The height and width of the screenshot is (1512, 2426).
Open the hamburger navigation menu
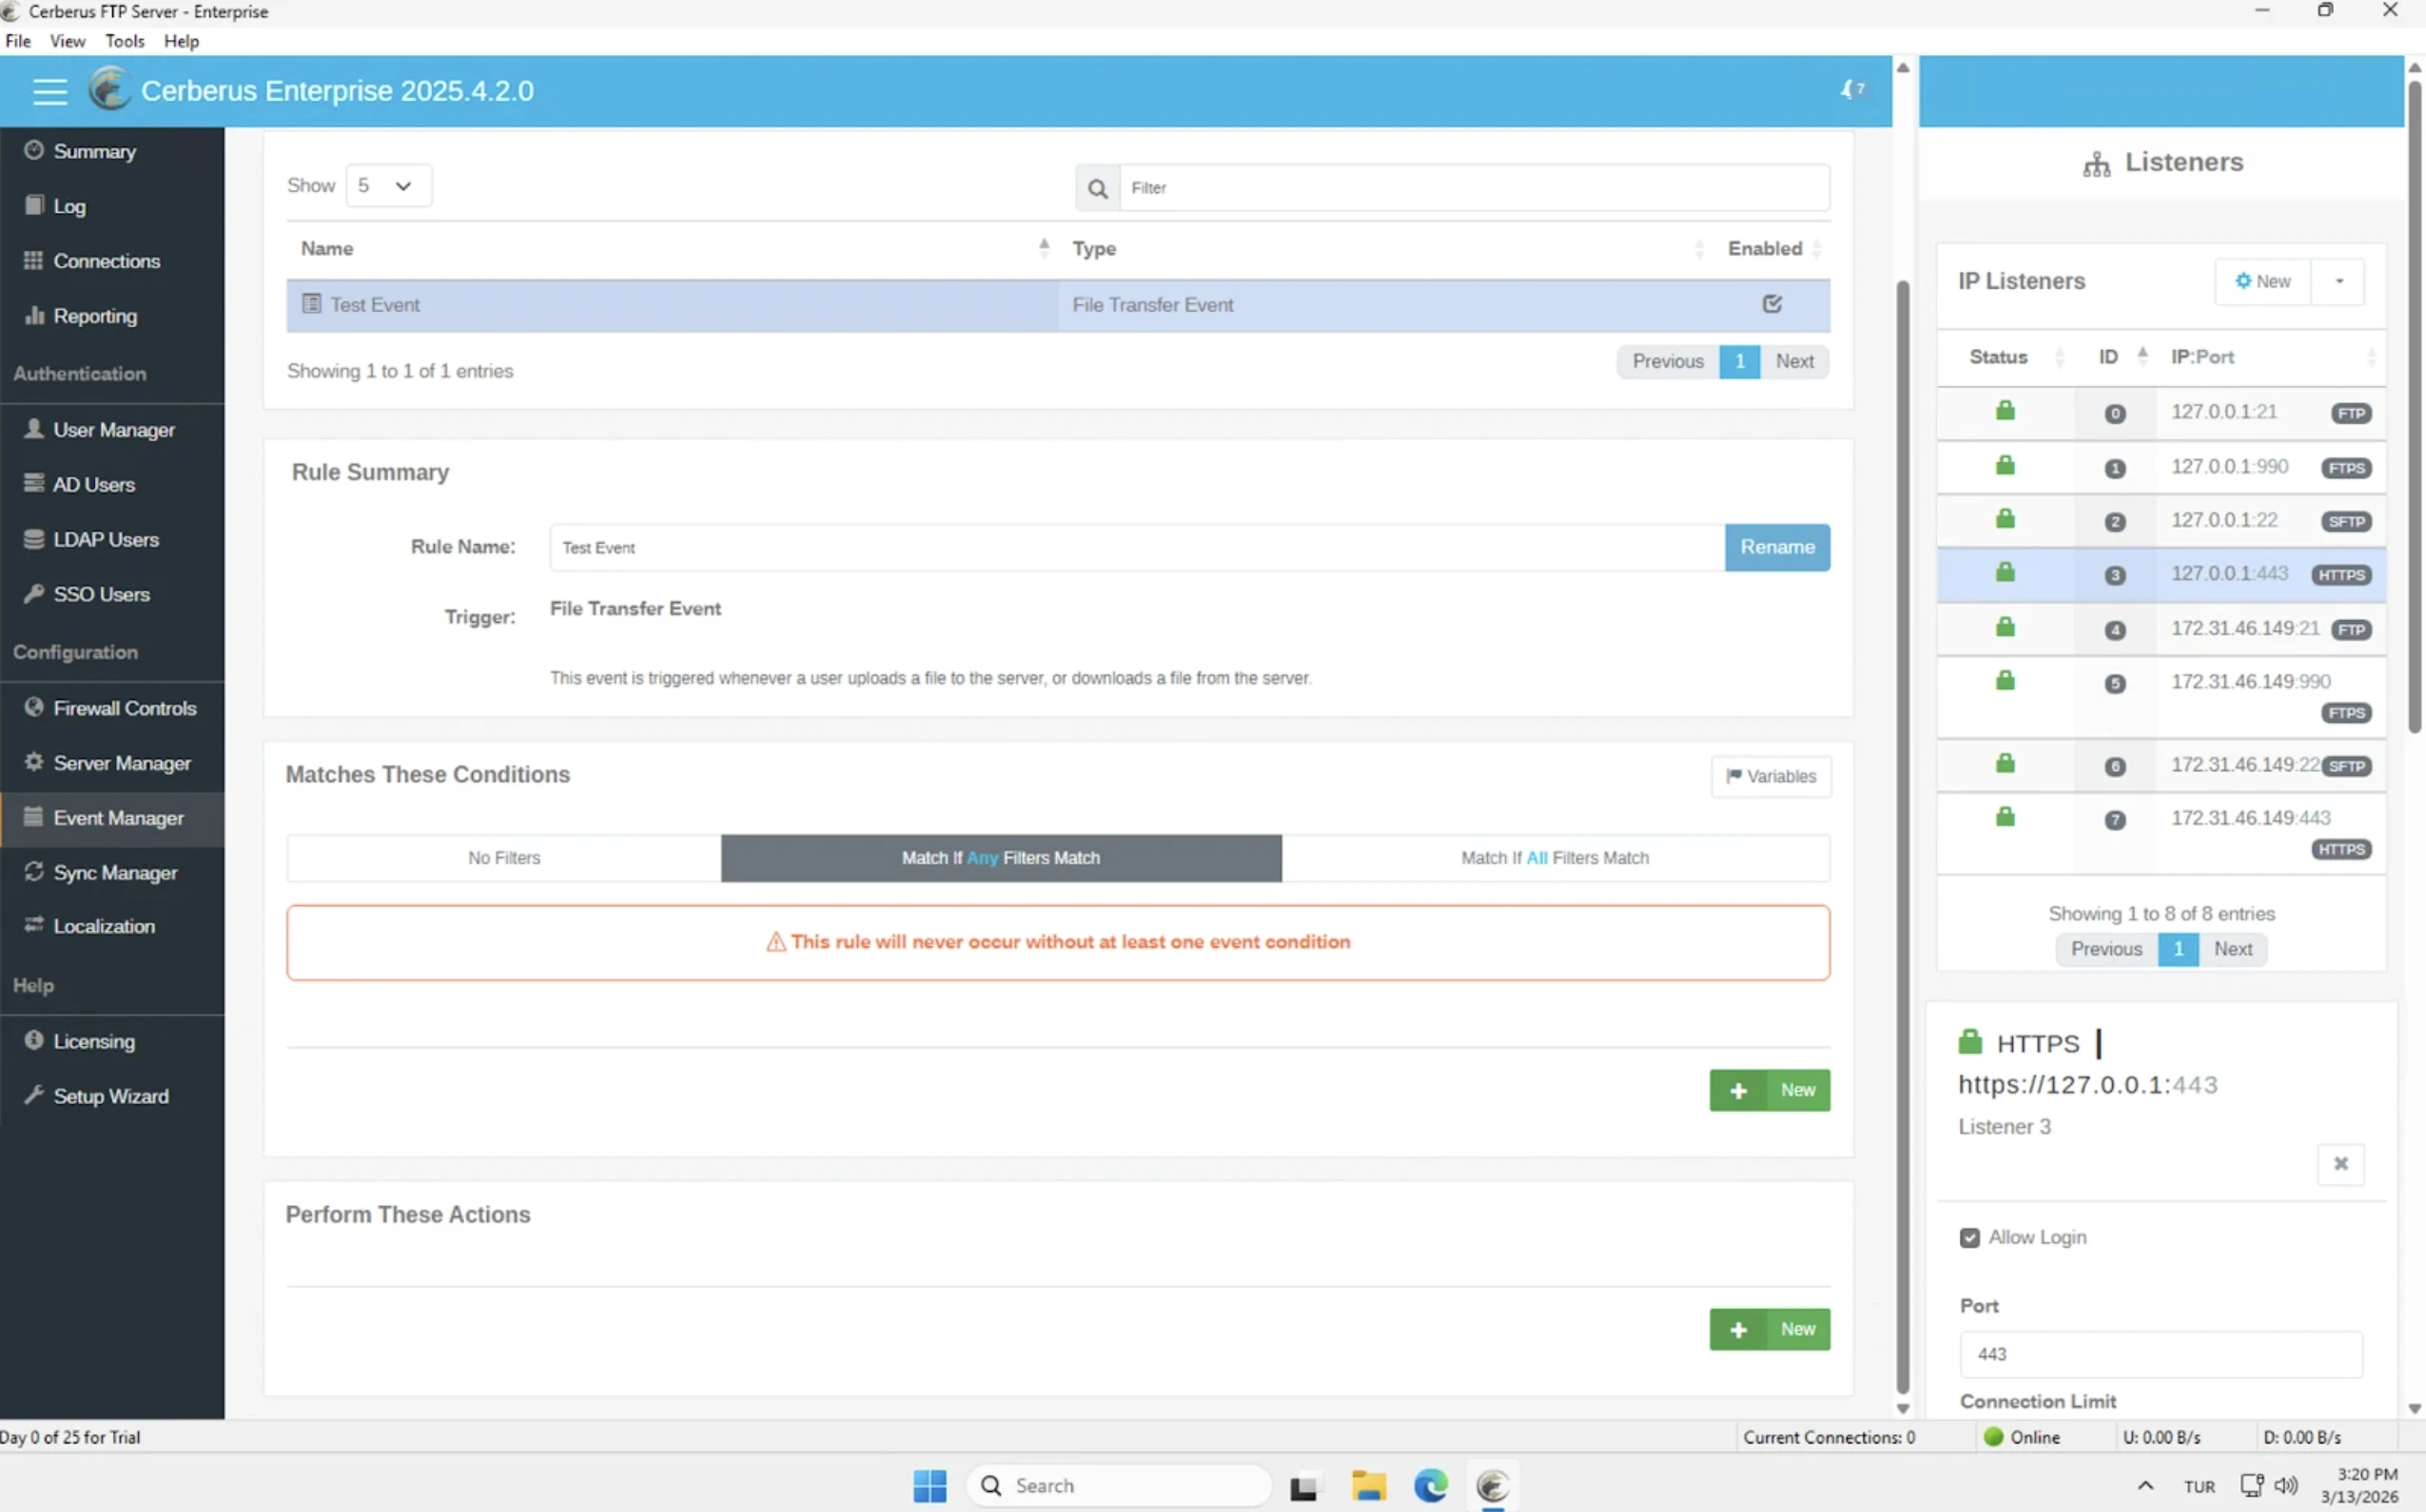point(49,91)
